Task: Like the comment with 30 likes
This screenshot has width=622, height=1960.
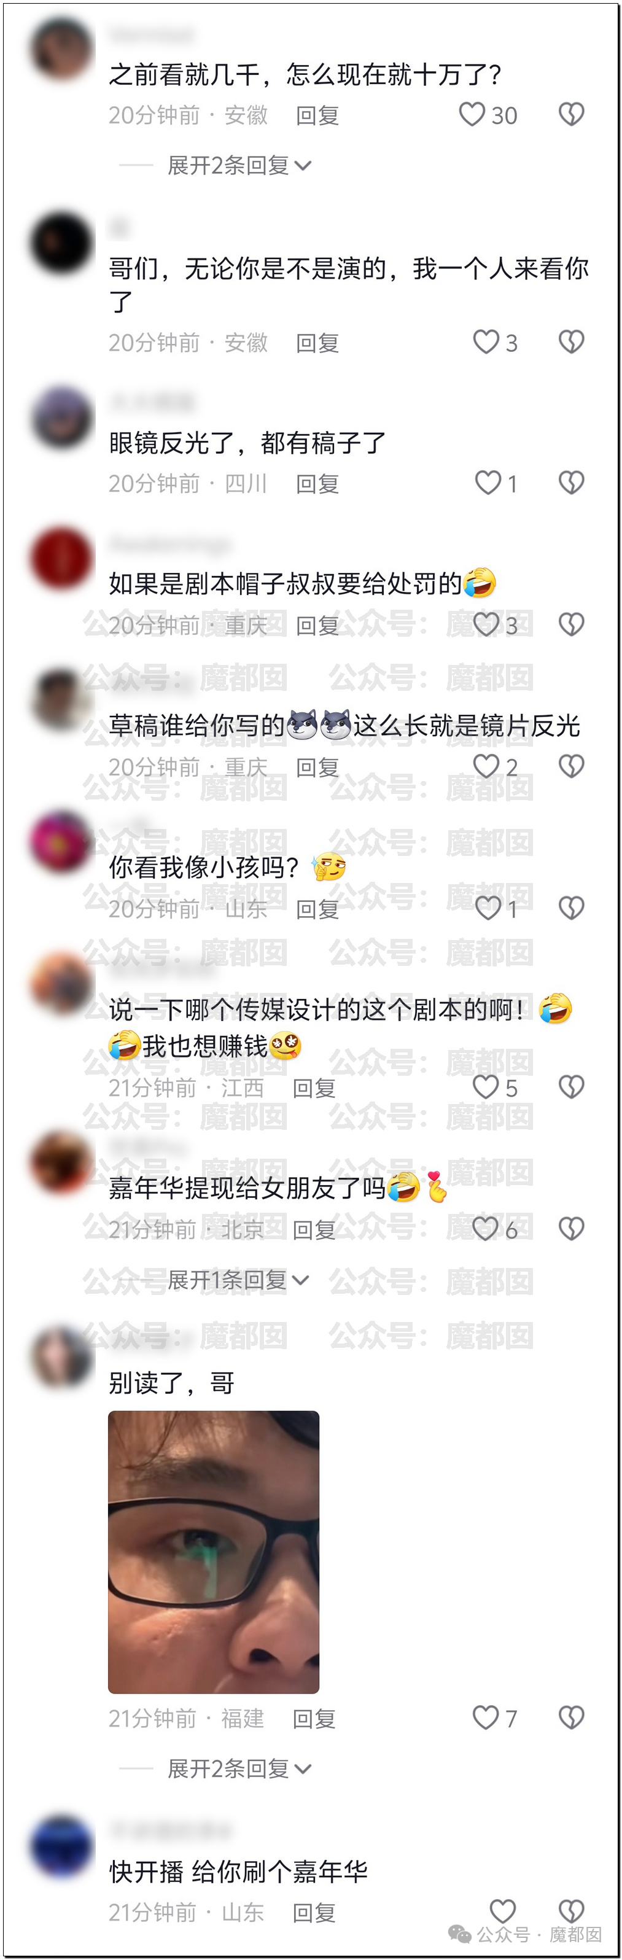Action: click(472, 115)
